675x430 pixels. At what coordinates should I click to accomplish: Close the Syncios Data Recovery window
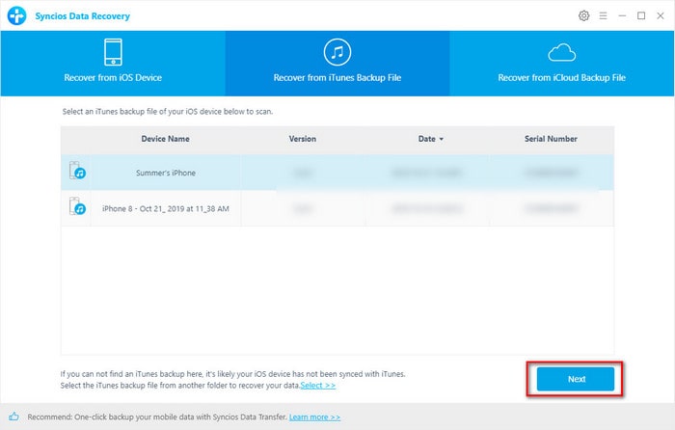coord(661,16)
